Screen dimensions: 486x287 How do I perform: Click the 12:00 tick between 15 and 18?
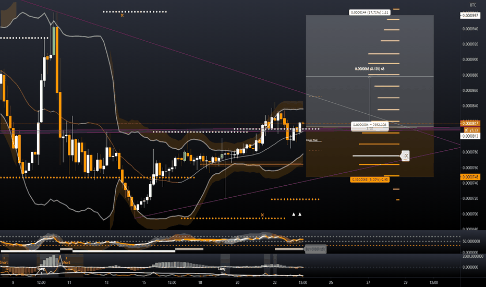[172, 282]
